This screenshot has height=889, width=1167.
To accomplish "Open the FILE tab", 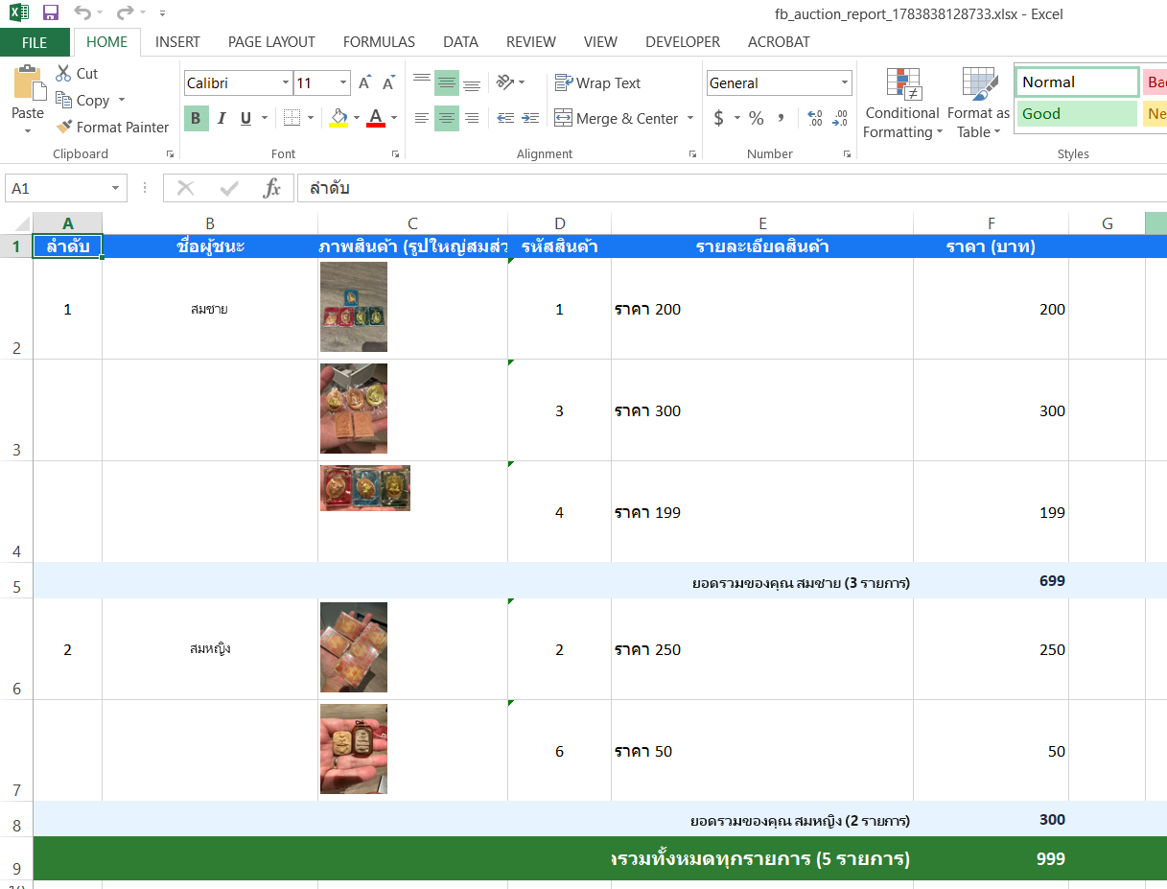I will 35,42.
